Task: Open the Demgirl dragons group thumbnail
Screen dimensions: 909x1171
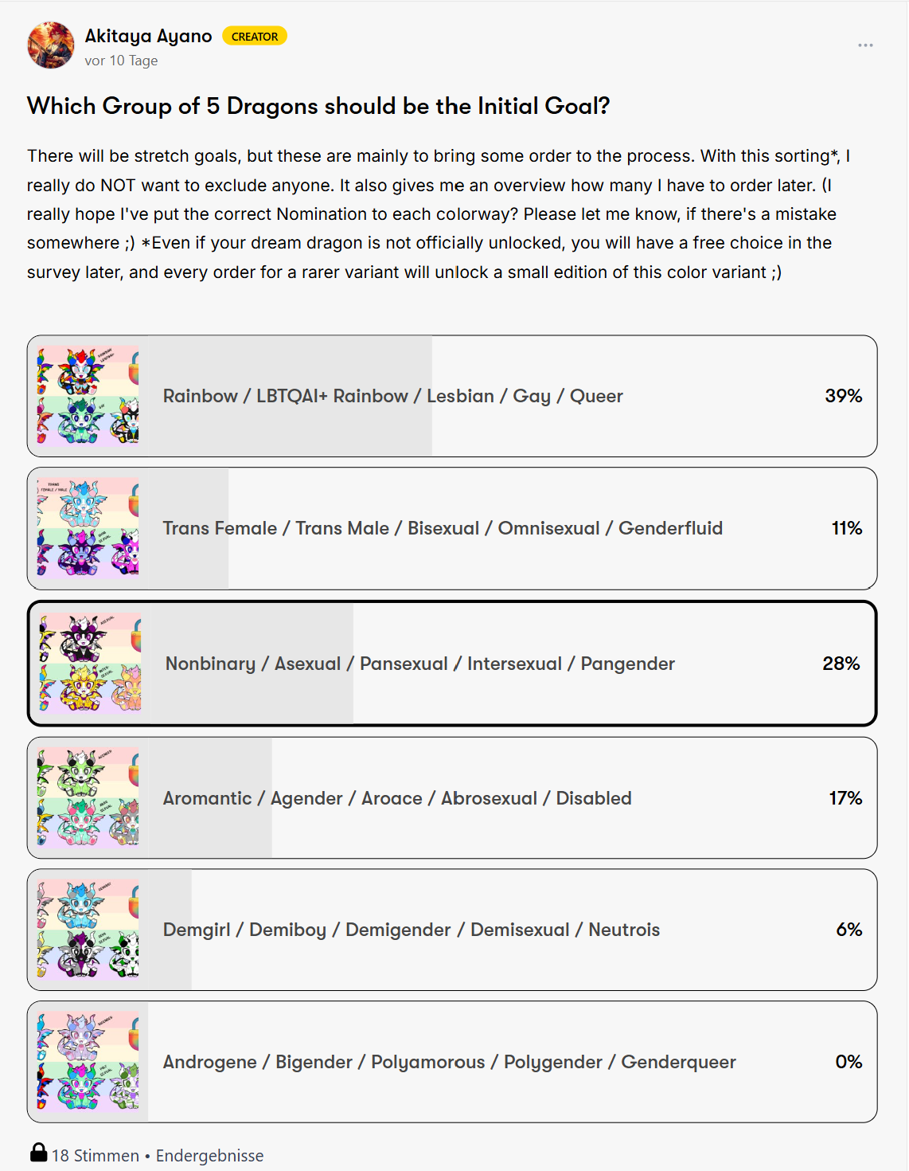Action: coord(88,930)
